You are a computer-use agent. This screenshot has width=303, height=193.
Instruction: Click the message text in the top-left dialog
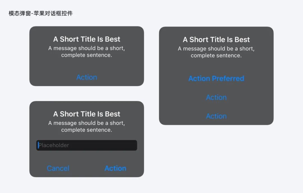tap(87, 52)
